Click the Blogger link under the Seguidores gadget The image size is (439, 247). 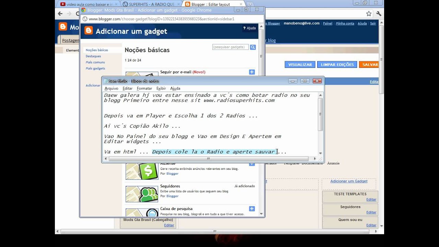tap(173, 196)
